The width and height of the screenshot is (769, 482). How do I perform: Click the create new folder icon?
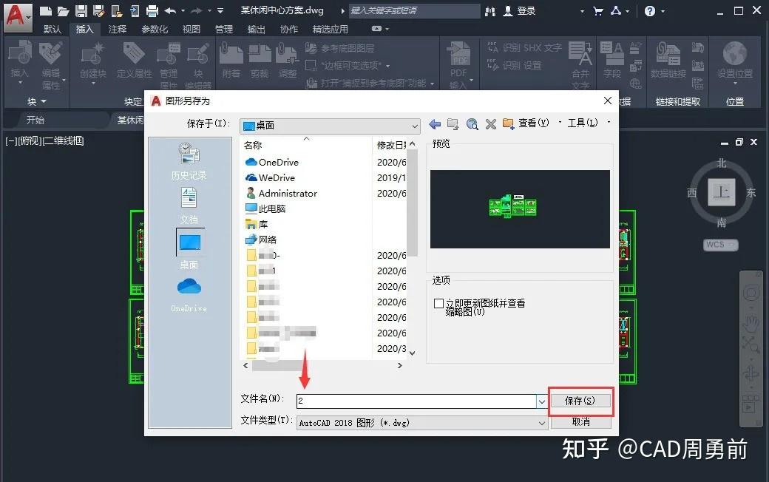tap(507, 123)
